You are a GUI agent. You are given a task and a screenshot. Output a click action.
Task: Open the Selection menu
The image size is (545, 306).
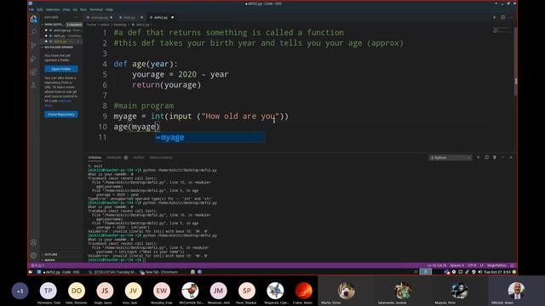[53, 9]
